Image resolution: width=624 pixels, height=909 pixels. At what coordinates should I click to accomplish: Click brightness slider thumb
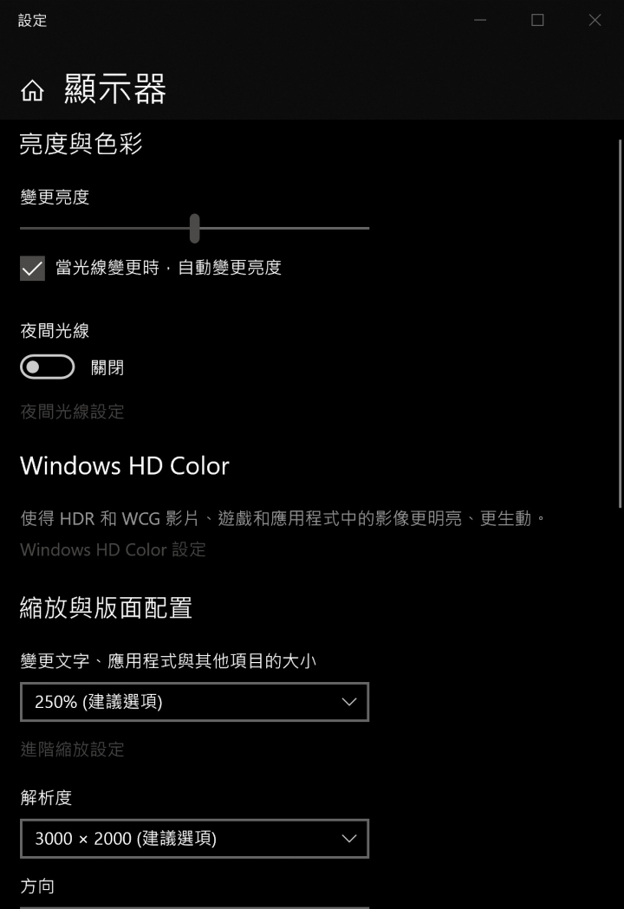[195, 229]
